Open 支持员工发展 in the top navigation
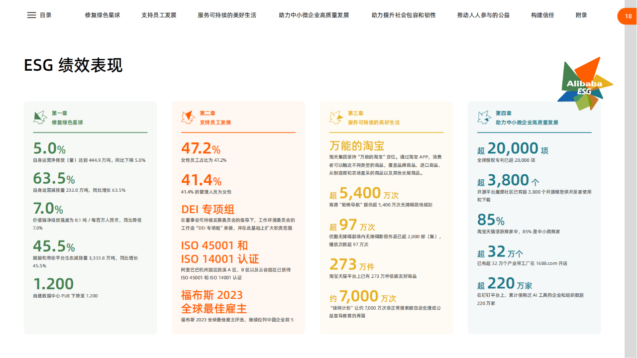637x358 pixels. (159, 15)
